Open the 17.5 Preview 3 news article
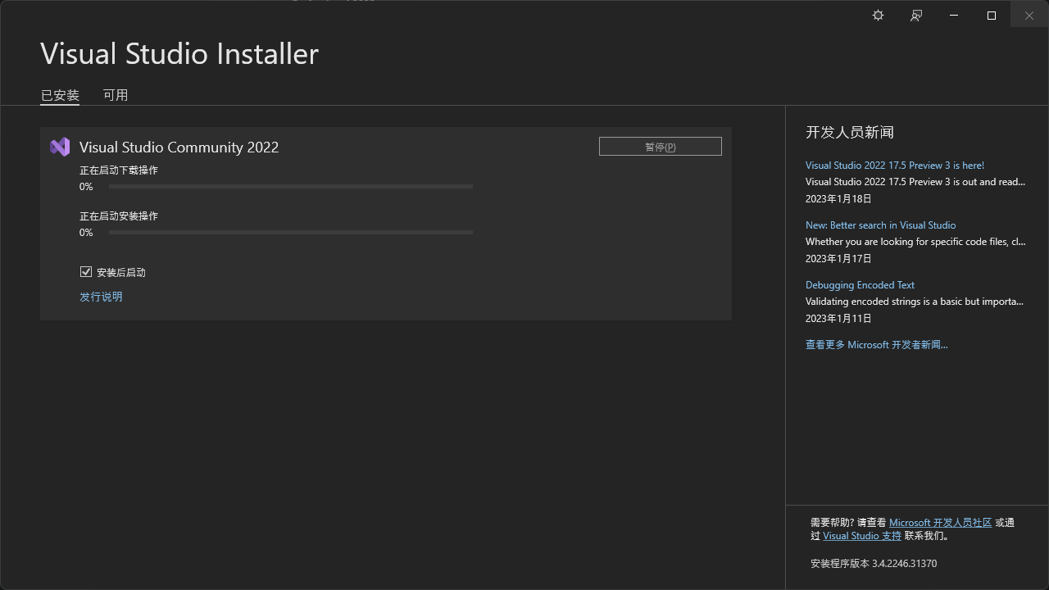This screenshot has height=590, width=1049. coord(894,165)
